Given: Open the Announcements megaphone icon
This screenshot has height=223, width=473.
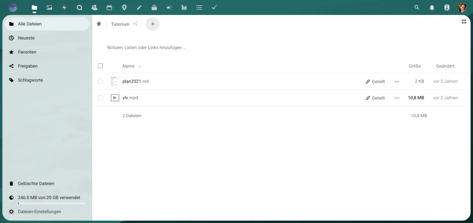Looking at the screenshot, I should (x=169, y=7).
